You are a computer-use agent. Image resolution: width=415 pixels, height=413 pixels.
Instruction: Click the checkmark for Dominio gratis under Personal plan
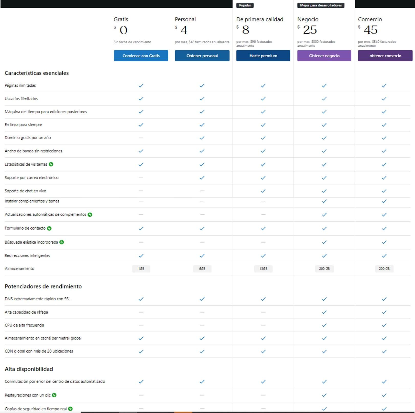202,138
